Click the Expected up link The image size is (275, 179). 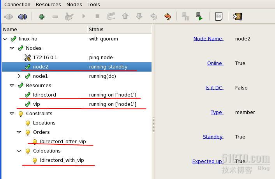(x=208, y=161)
